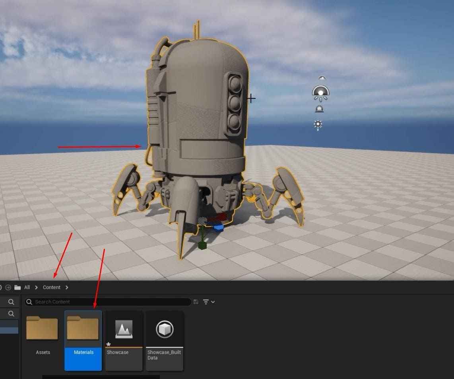Select the Materials folder

pos(83,340)
